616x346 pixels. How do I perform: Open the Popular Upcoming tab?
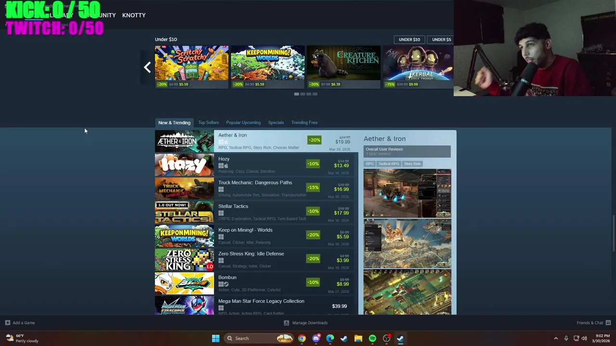(244, 123)
